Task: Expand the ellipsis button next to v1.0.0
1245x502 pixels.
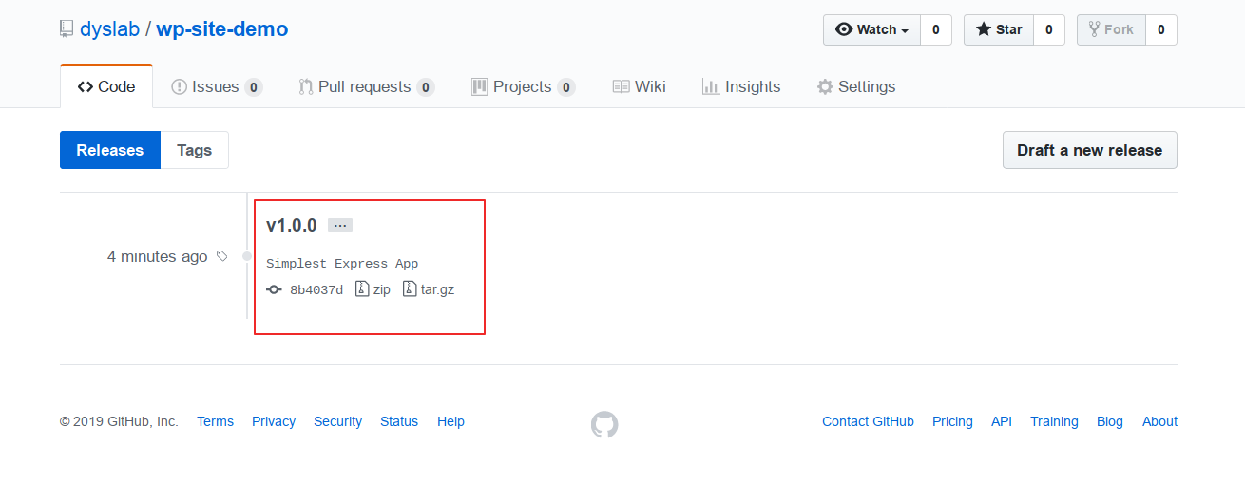Action: tap(340, 225)
